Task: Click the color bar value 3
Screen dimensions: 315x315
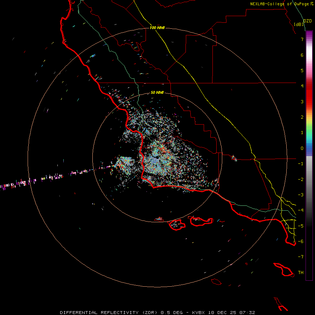Action: pos(302,101)
